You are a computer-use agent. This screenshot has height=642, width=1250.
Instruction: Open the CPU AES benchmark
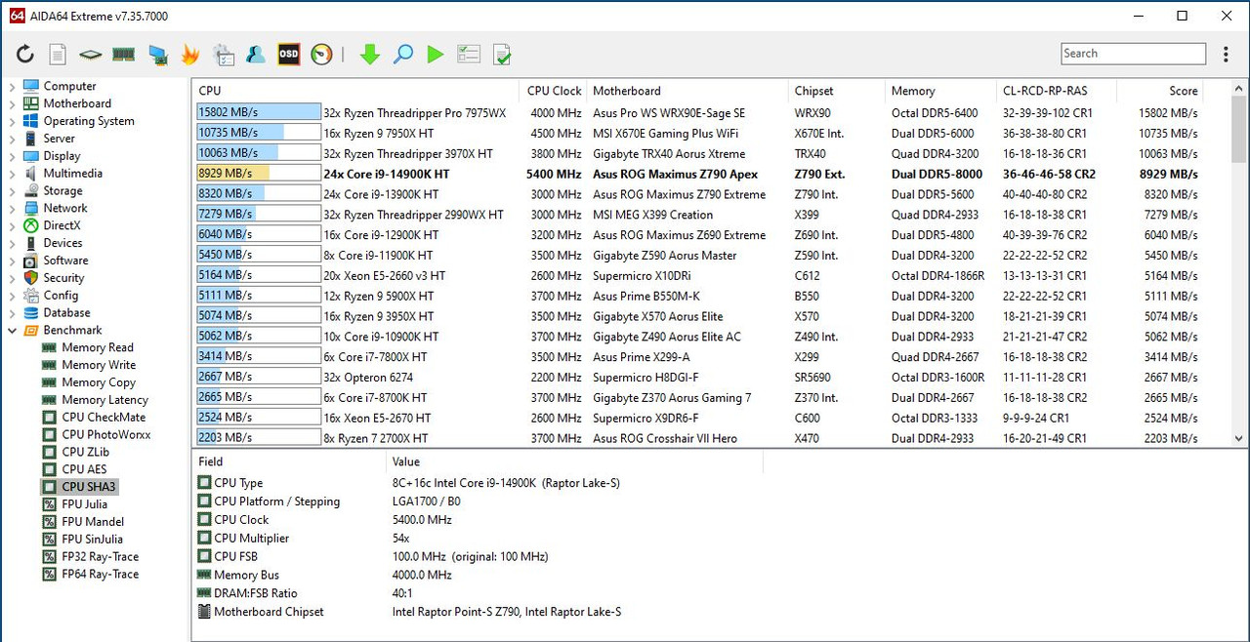(x=84, y=469)
